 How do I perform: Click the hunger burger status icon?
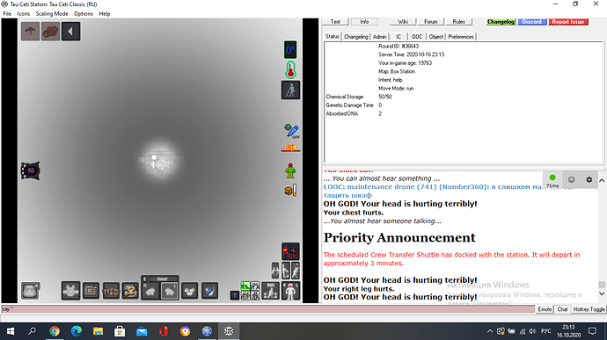[x=290, y=191]
